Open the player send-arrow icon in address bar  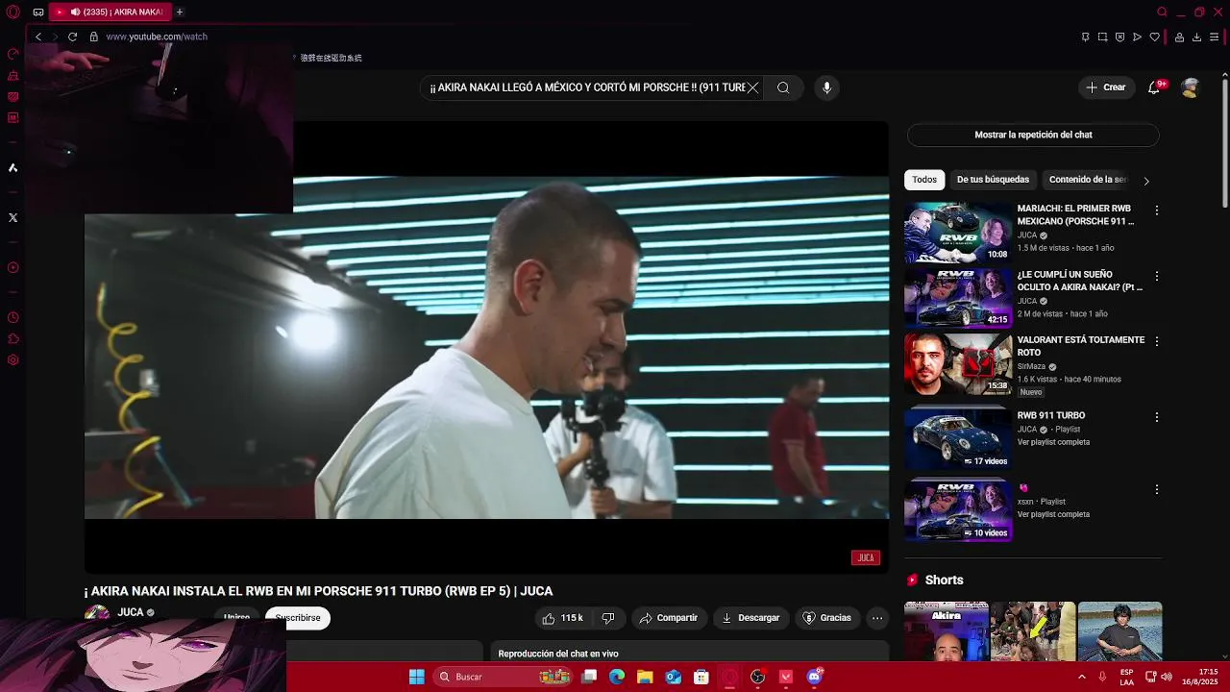(1137, 37)
